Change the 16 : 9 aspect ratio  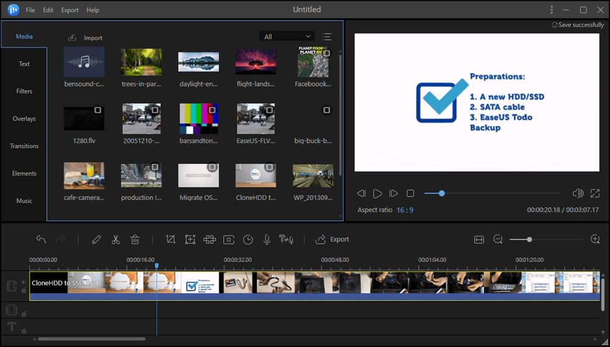[x=404, y=210]
